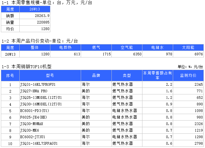Select model JSQ31-16KL7PROFU1
This screenshot has height=148, width=205.
coord(38,85)
